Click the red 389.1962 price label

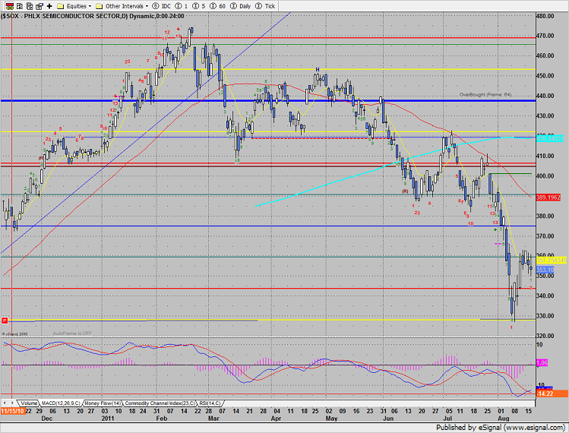pyautogui.click(x=548, y=198)
